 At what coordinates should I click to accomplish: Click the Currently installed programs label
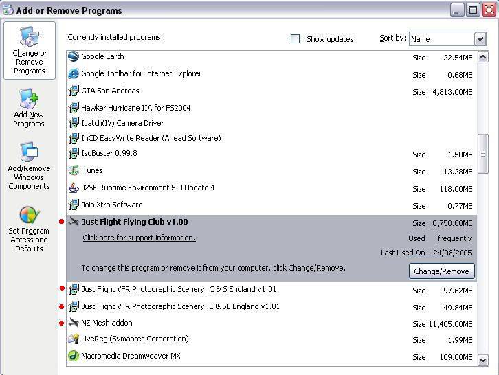point(115,37)
